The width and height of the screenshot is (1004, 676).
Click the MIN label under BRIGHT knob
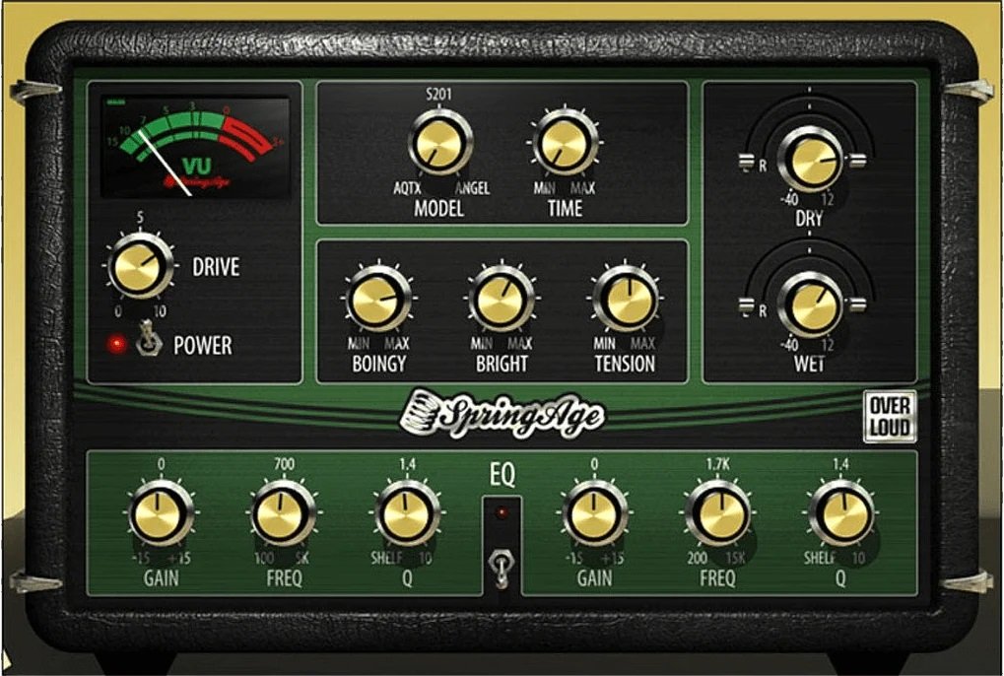[x=482, y=344]
